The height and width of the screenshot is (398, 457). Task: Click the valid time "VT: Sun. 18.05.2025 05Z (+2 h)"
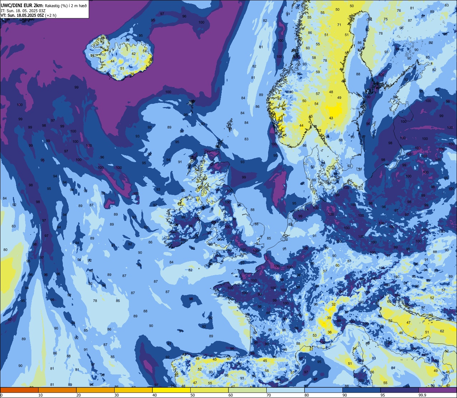click(x=29, y=15)
